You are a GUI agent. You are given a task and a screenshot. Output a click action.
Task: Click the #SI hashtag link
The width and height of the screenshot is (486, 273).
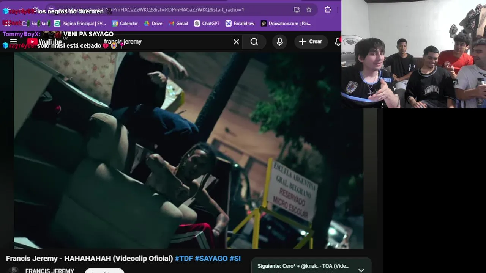pyautogui.click(x=235, y=259)
